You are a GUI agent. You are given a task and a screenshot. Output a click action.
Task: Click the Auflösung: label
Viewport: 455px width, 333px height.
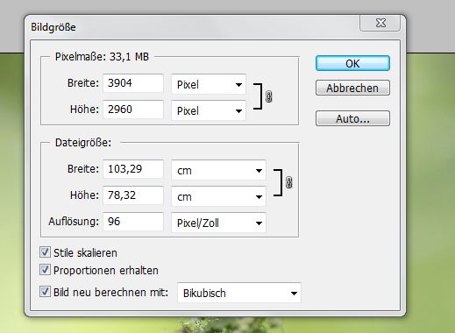(x=74, y=222)
